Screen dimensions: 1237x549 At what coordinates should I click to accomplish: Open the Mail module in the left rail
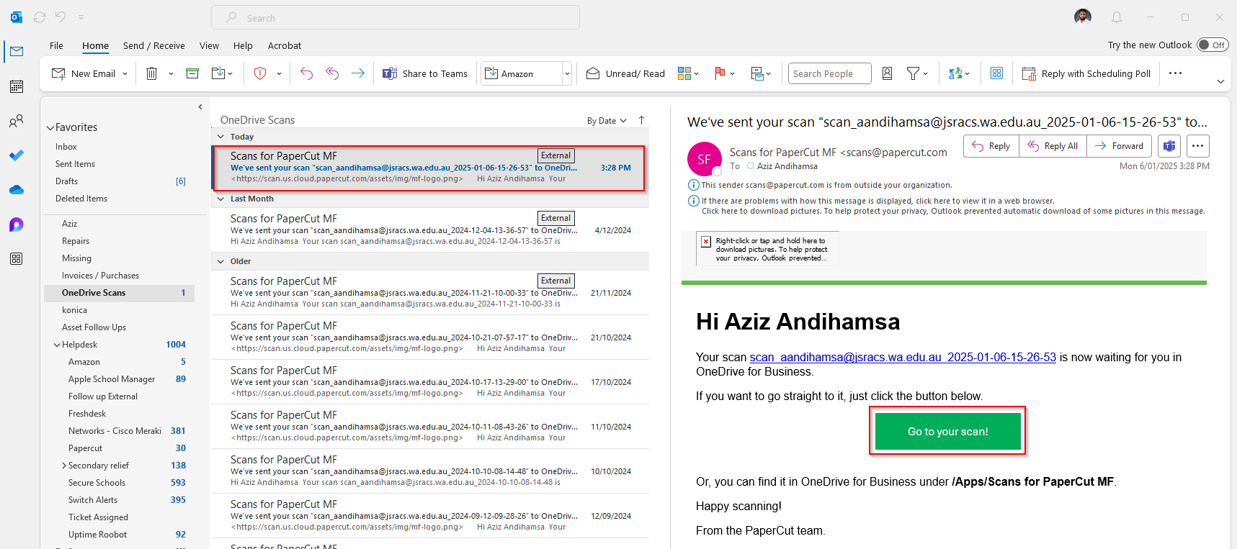[17, 51]
